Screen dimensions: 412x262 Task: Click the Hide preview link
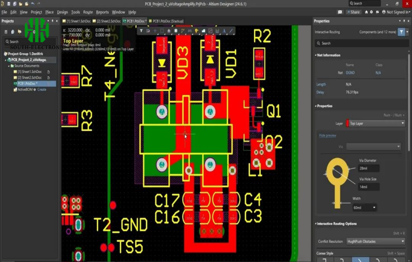328,135
